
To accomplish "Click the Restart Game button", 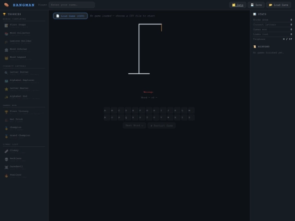I will click(162, 126).
